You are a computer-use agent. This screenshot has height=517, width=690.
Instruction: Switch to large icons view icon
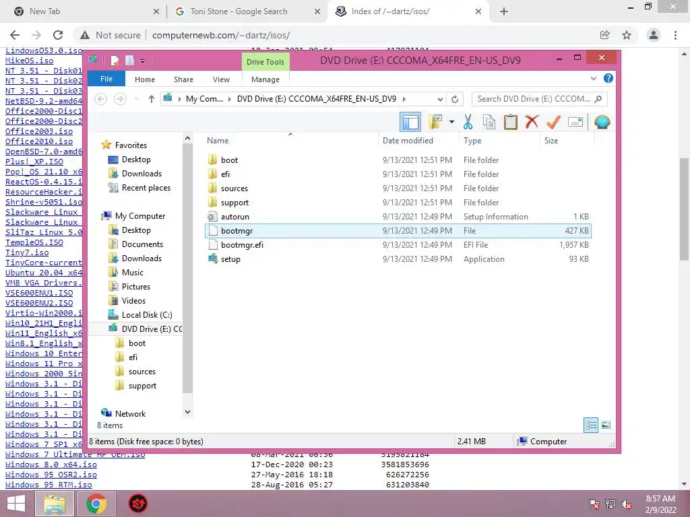606,425
